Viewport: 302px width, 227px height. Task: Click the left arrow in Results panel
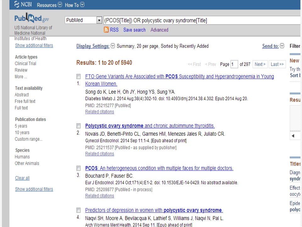click(293, 136)
